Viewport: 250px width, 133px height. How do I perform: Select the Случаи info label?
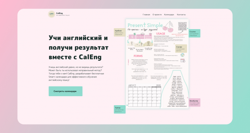[x=181, y=49]
